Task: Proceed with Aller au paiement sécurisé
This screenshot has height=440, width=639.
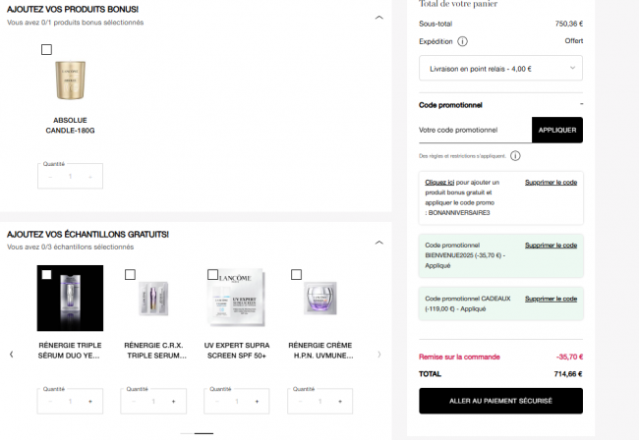Action: [x=500, y=401]
